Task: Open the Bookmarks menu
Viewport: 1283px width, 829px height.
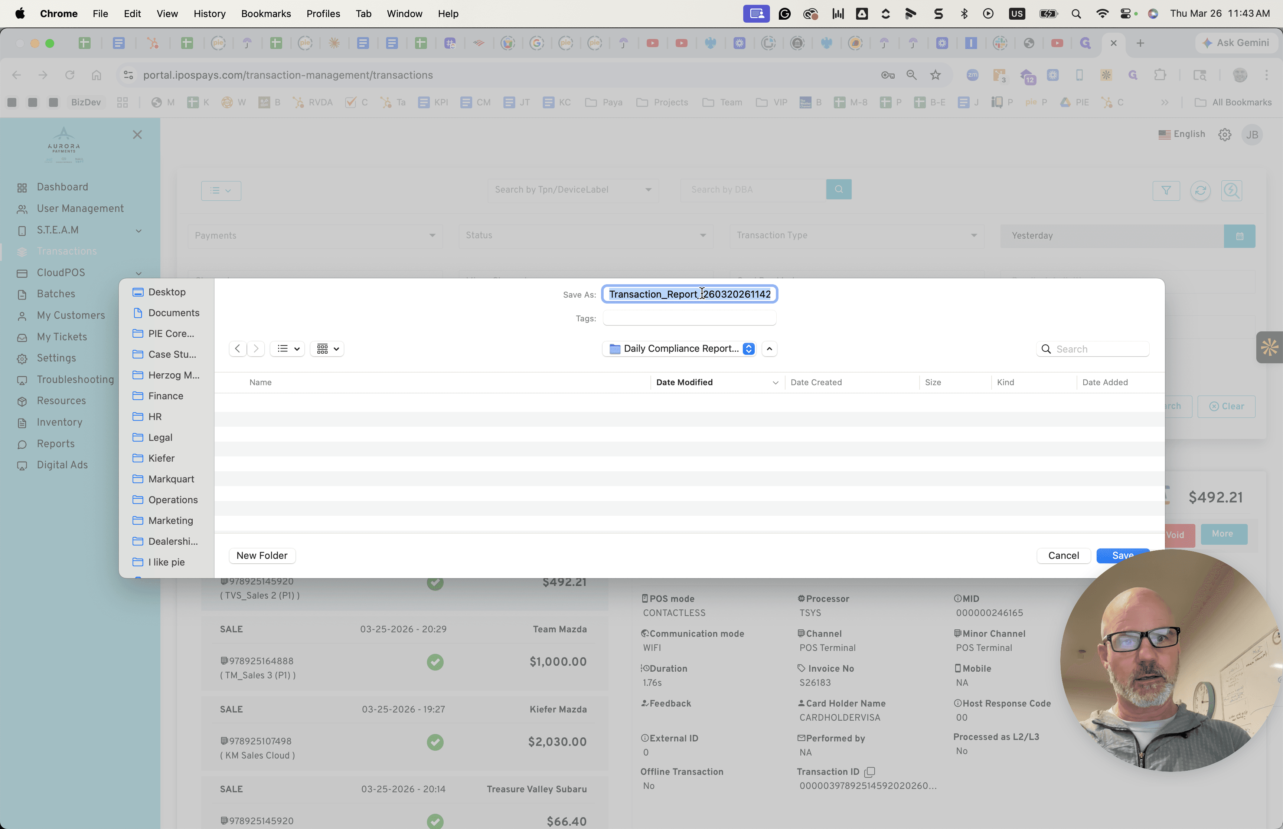Action: [x=266, y=13]
